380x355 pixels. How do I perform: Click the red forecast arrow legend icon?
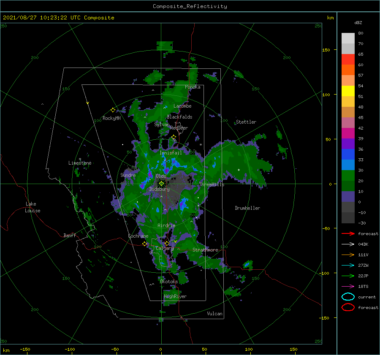pyautogui.click(x=348, y=233)
